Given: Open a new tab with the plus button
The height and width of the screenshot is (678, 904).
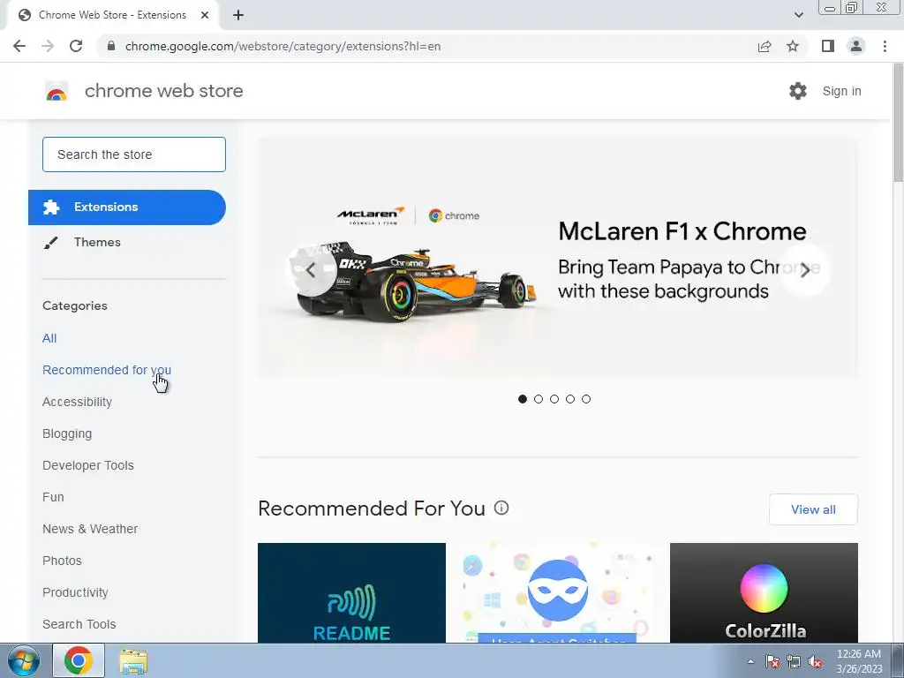Looking at the screenshot, I should click(x=238, y=15).
